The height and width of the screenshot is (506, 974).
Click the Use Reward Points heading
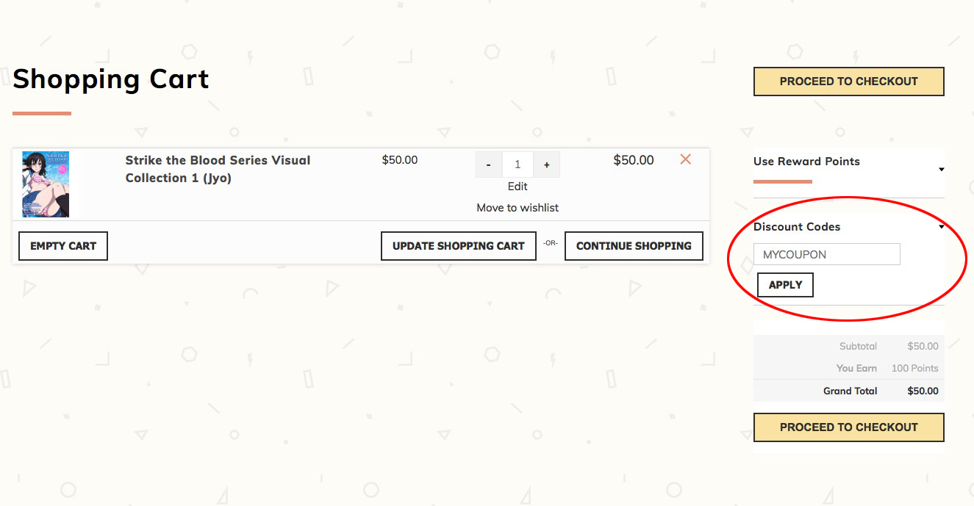click(x=806, y=162)
